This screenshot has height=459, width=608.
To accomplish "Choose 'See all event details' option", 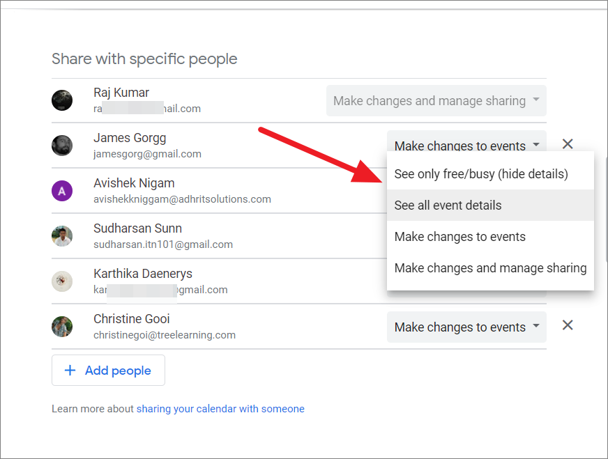I will (448, 205).
